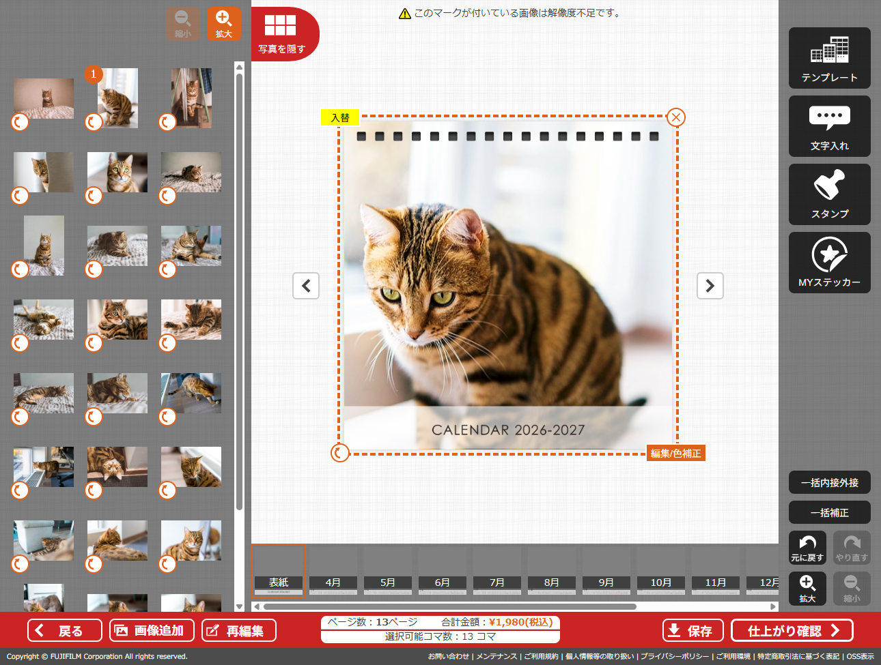The height and width of the screenshot is (665, 881).
Task: Click the 仕上がり確認 button
Action: click(792, 630)
